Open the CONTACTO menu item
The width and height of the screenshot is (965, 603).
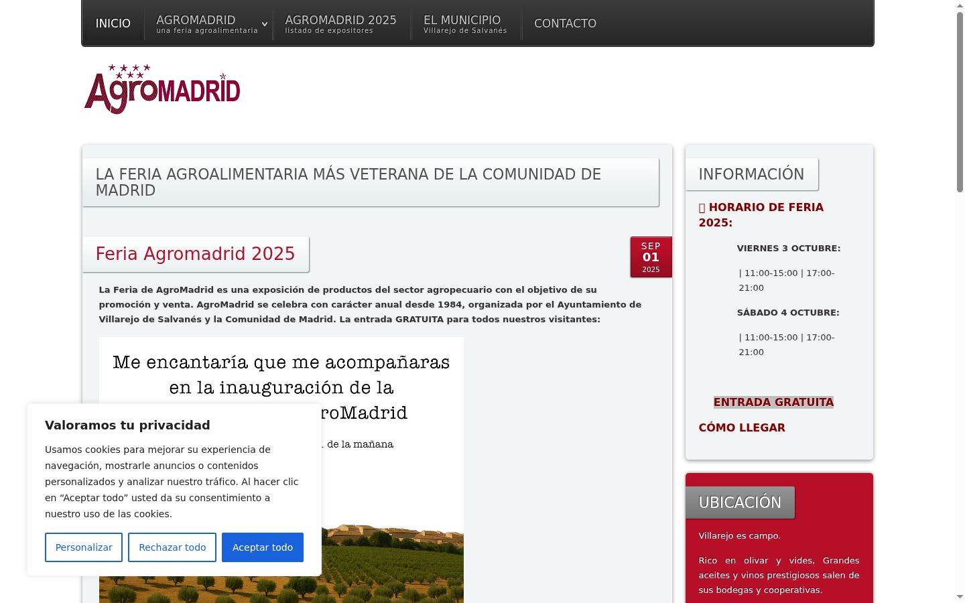coord(565,23)
